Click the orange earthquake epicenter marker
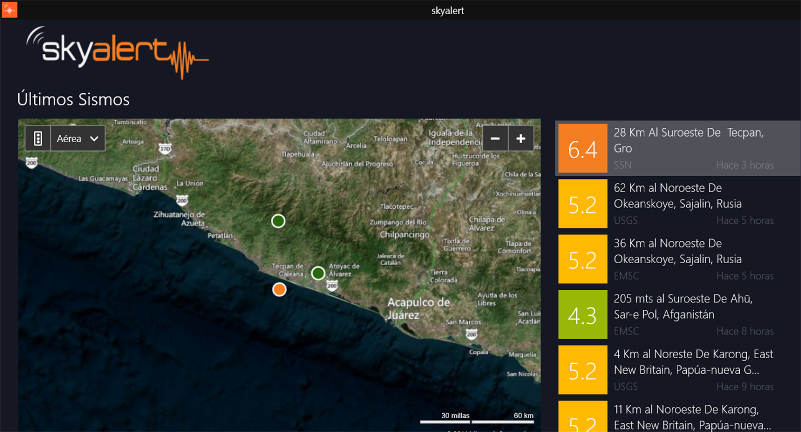This screenshot has height=432, width=801. point(279,289)
